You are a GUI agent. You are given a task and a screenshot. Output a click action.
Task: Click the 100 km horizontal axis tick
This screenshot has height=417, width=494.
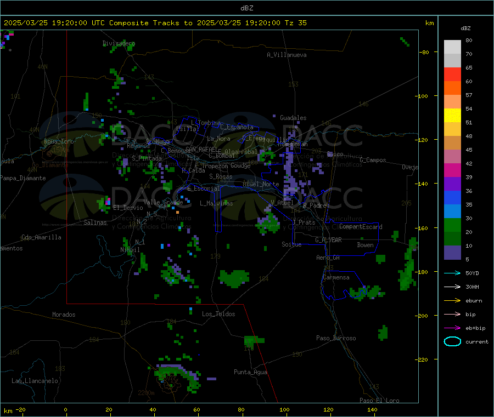284,409
